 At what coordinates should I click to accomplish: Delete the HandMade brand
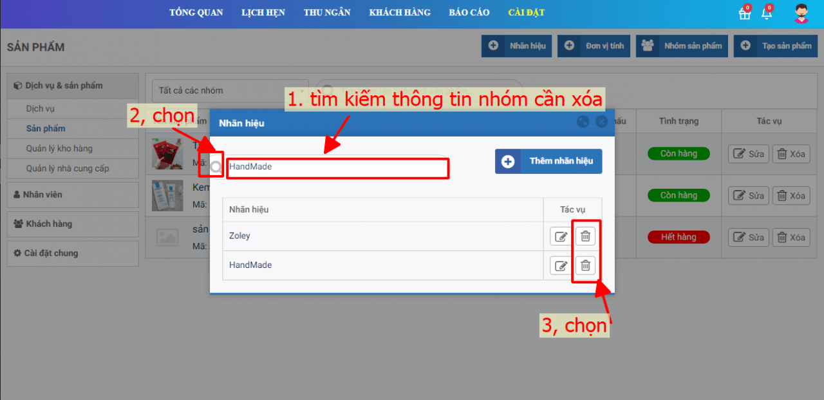(585, 265)
